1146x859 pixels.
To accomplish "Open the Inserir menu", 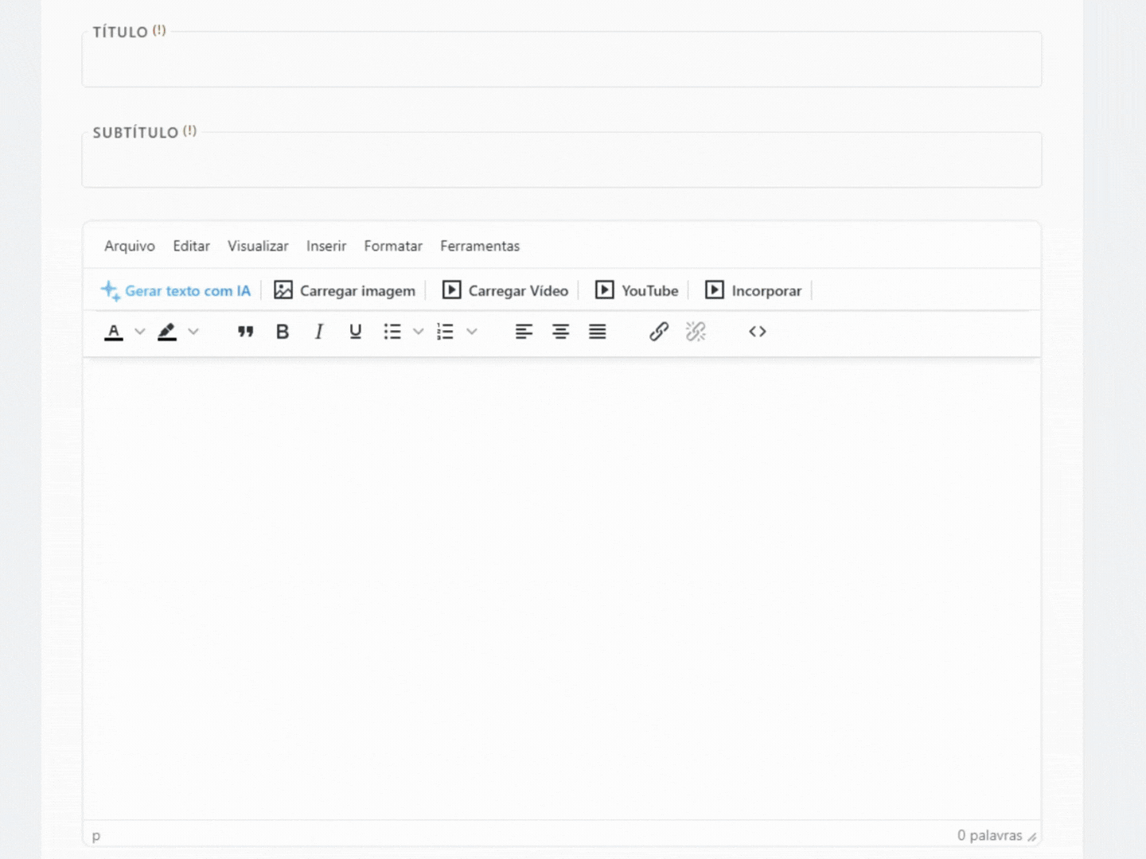I will (326, 246).
